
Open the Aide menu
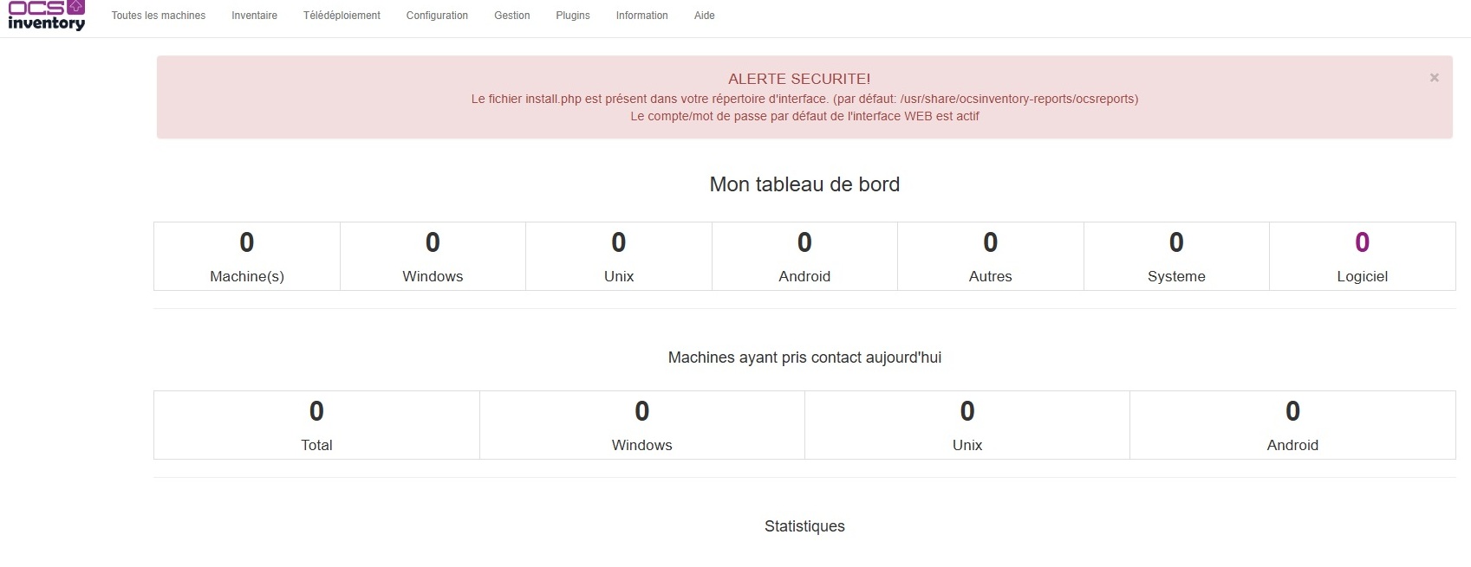coord(704,15)
